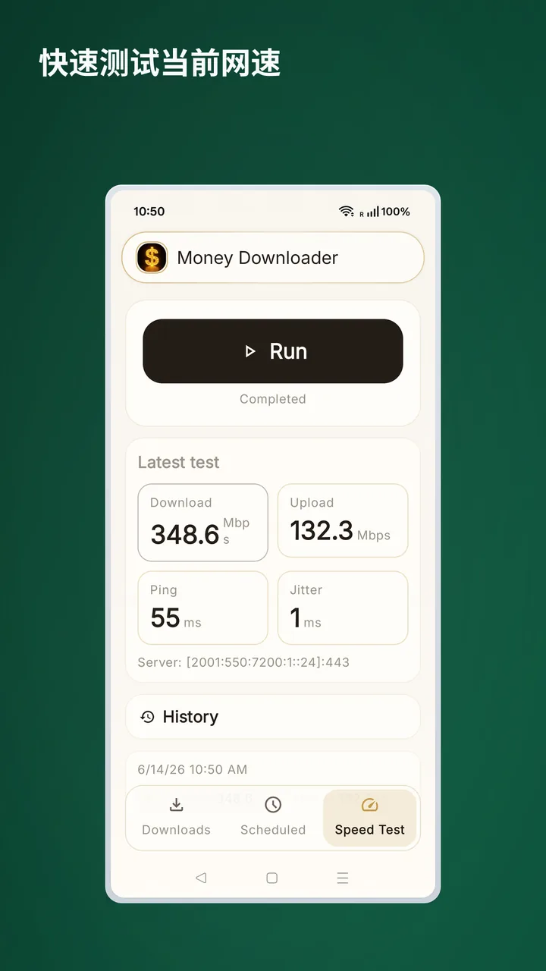
Task: Click the 10:50 status bar clock
Action: [149, 212]
